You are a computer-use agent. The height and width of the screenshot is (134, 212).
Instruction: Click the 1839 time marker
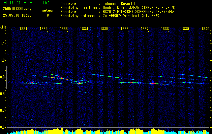pos(185,28)
